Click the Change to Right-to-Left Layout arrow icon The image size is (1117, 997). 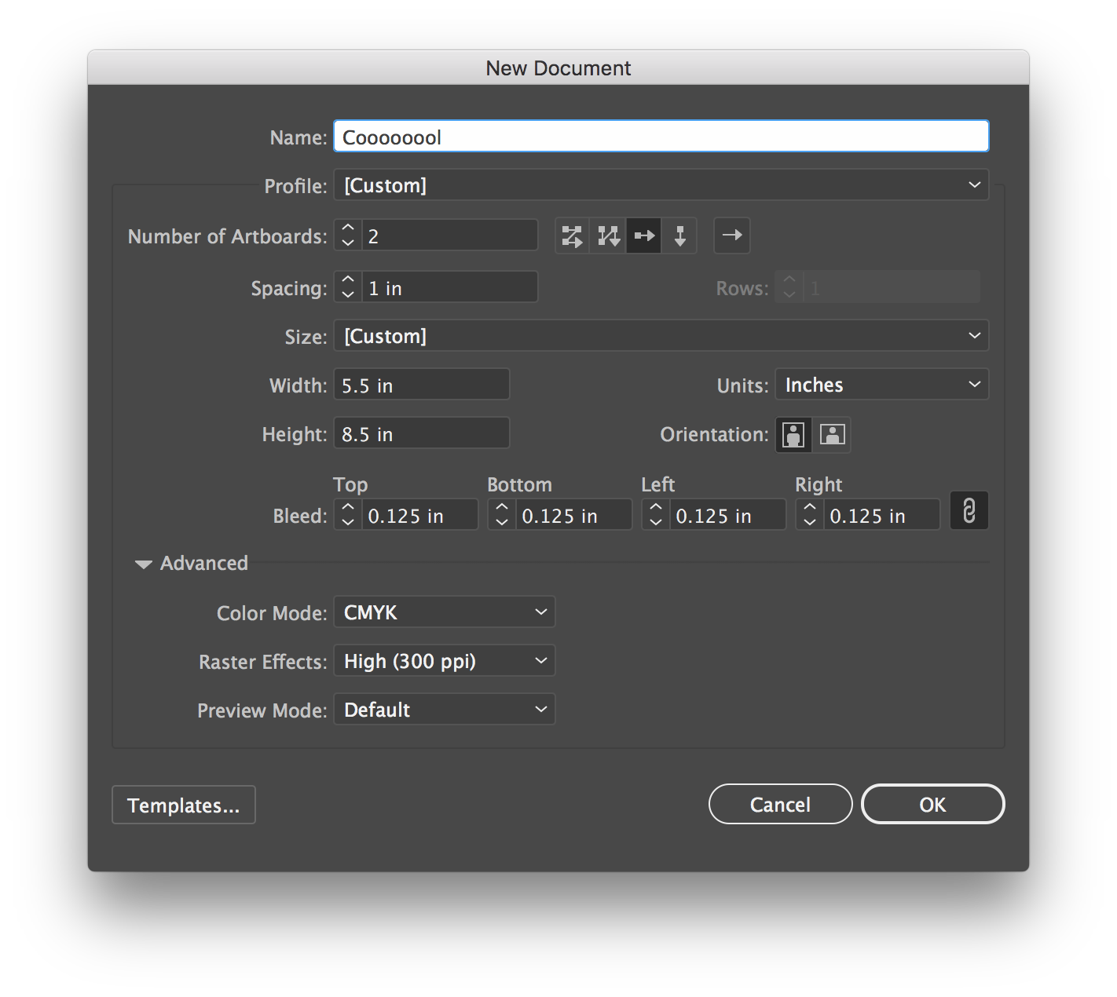(731, 236)
